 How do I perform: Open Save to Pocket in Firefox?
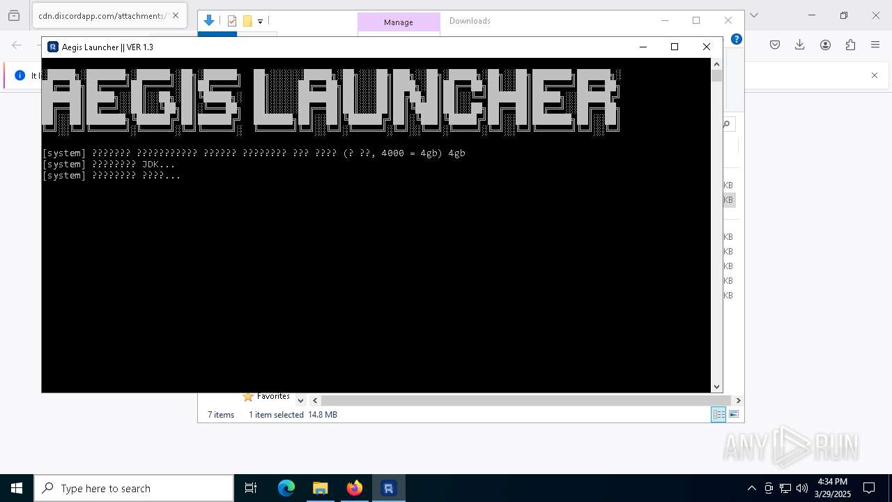tap(775, 45)
